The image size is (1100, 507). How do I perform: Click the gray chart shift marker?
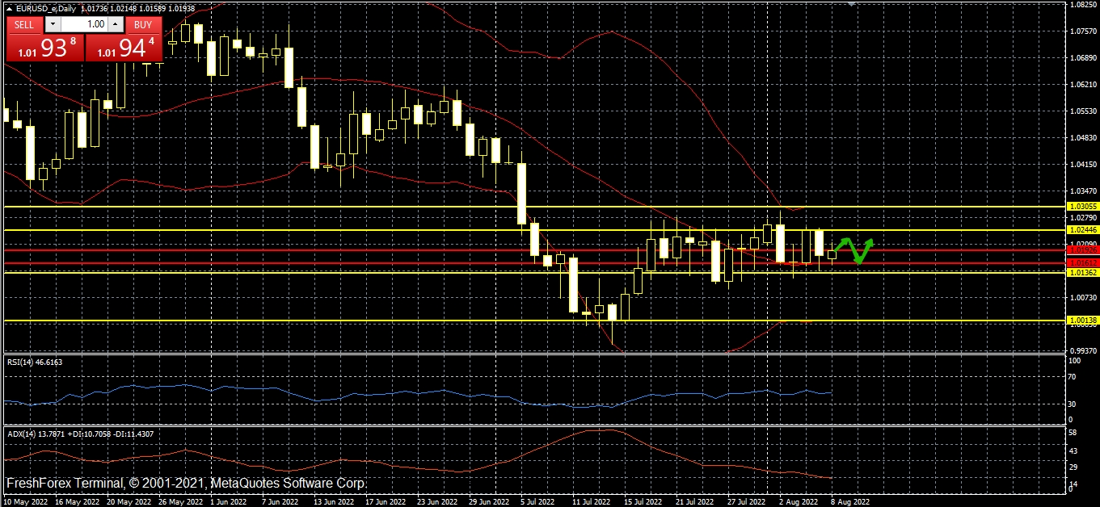click(850, 3)
